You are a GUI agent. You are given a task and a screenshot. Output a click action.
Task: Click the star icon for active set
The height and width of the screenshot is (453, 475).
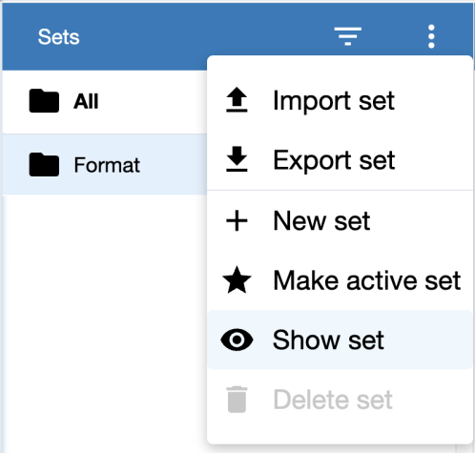click(237, 280)
